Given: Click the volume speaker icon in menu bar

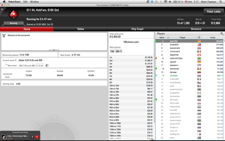Looking at the screenshot, I should pos(170,2).
